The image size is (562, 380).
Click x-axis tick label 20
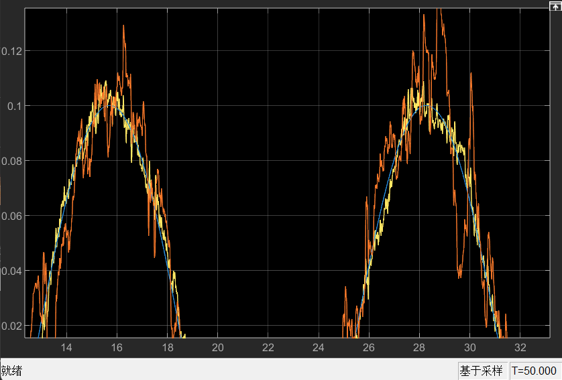pos(217,348)
